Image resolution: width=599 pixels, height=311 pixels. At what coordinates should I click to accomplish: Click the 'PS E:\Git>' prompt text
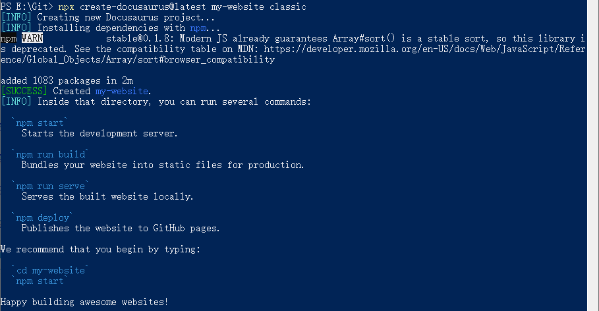click(27, 7)
